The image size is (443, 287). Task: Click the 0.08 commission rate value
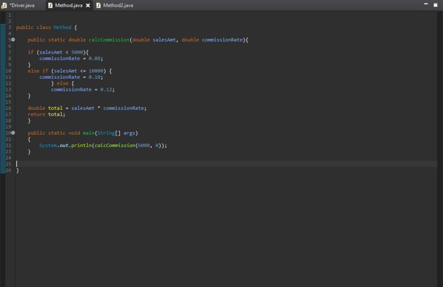(94, 58)
